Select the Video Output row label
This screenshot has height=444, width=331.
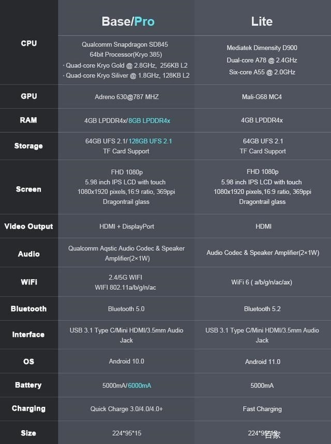tap(28, 226)
